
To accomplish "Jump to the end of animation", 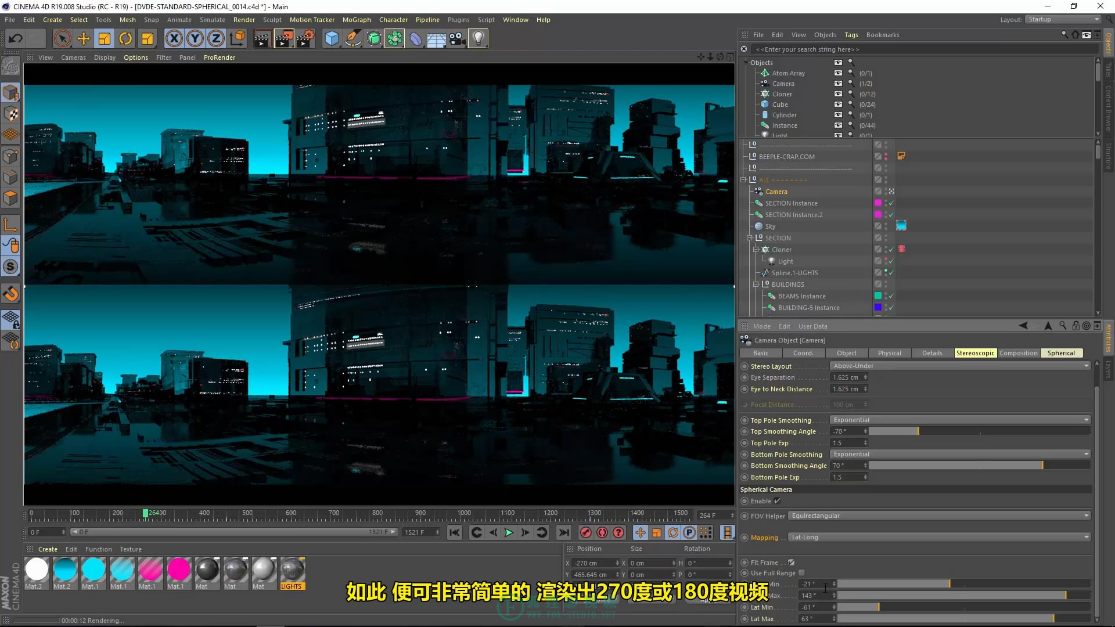I will 564,532.
